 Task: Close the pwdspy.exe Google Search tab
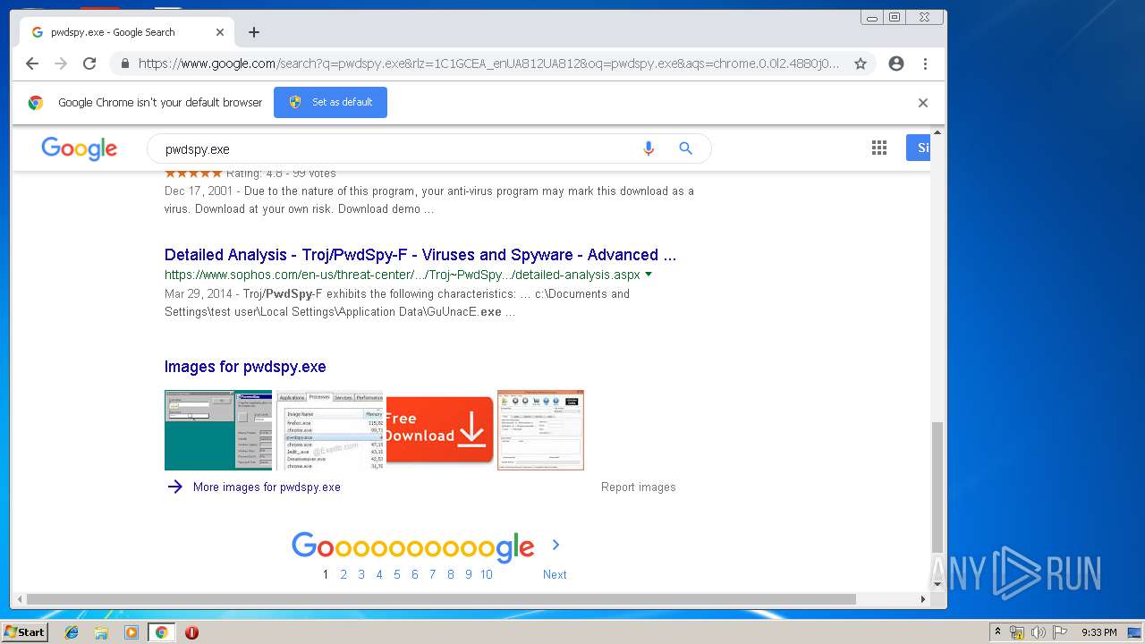[220, 32]
